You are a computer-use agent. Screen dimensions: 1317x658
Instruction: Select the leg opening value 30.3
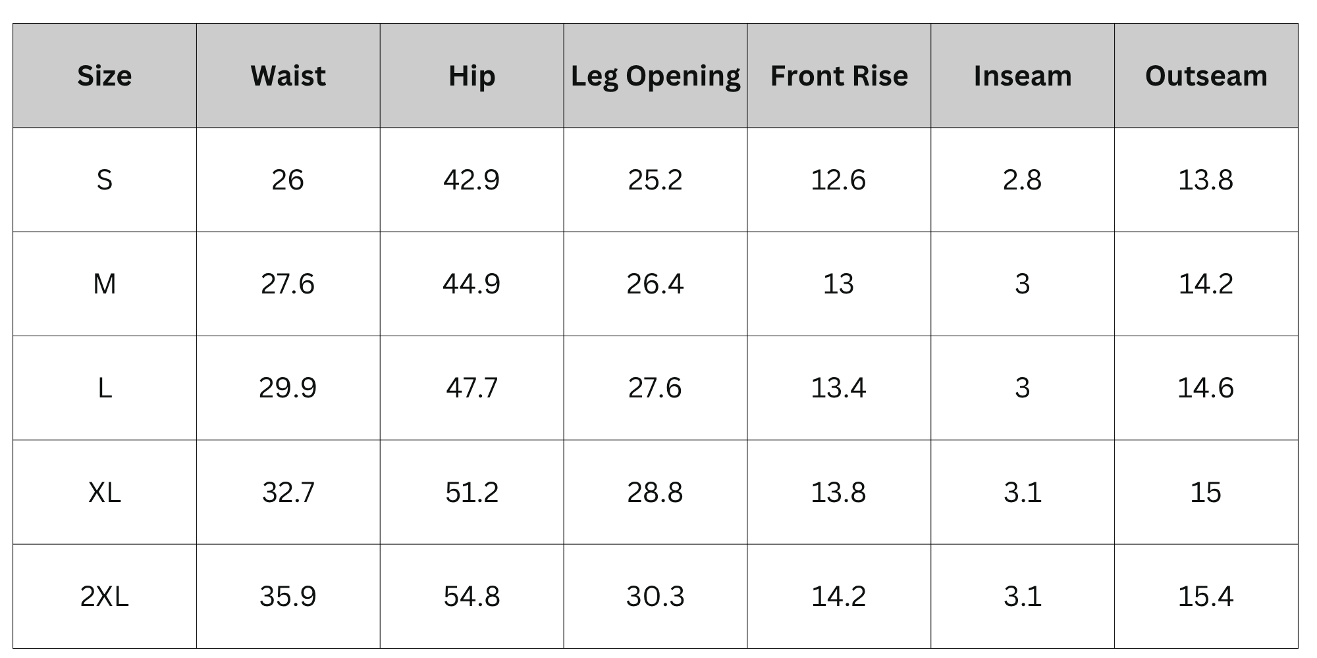pos(655,596)
